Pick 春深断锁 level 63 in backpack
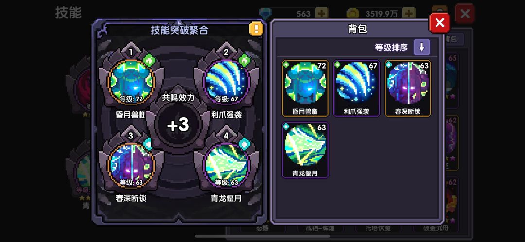Viewport: 525px width, 242px height. (408, 88)
